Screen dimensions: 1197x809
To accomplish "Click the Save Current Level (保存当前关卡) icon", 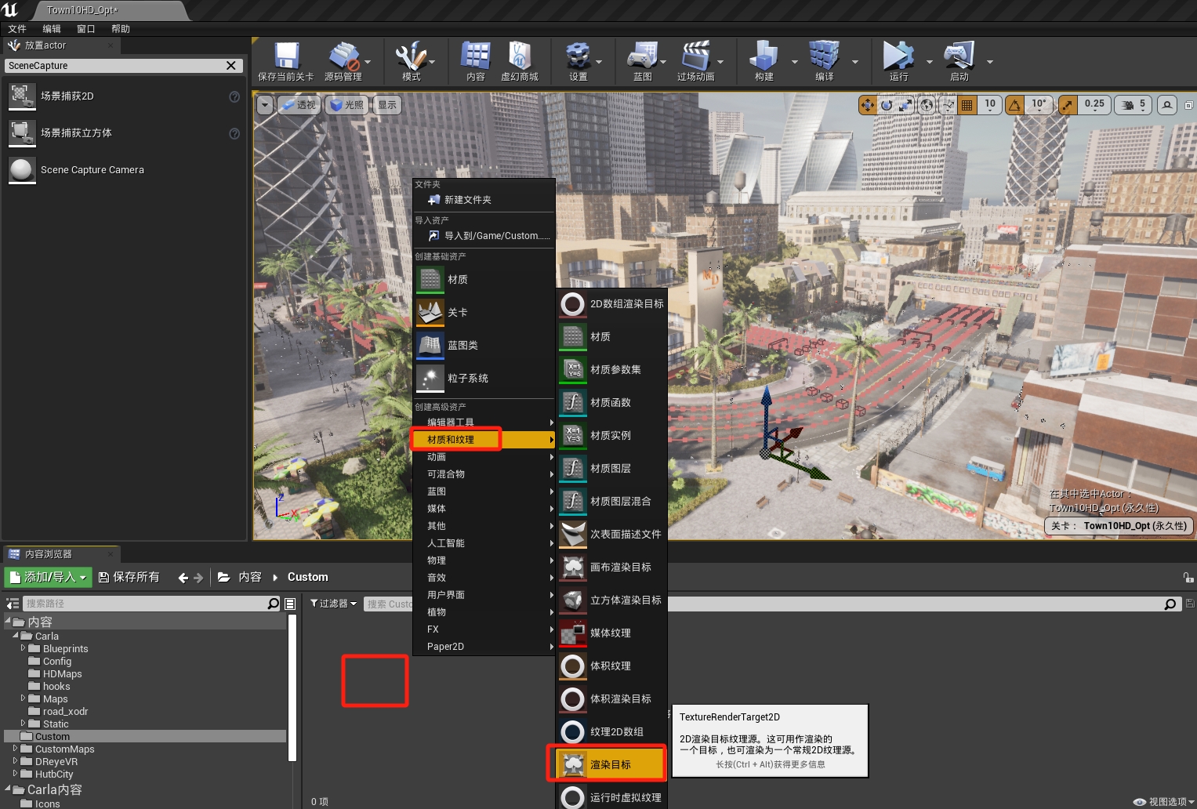I will pyautogui.click(x=286, y=57).
